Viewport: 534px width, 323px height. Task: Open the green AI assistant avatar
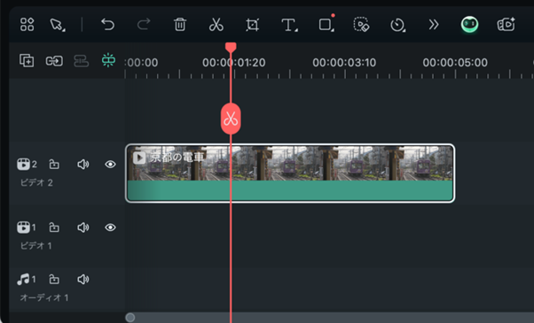[x=469, y=25]
